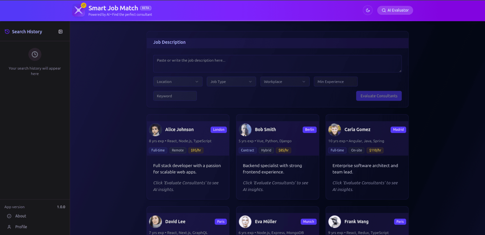Click the Job Description section header
485x235 pixels.
(x=169, y=42)
